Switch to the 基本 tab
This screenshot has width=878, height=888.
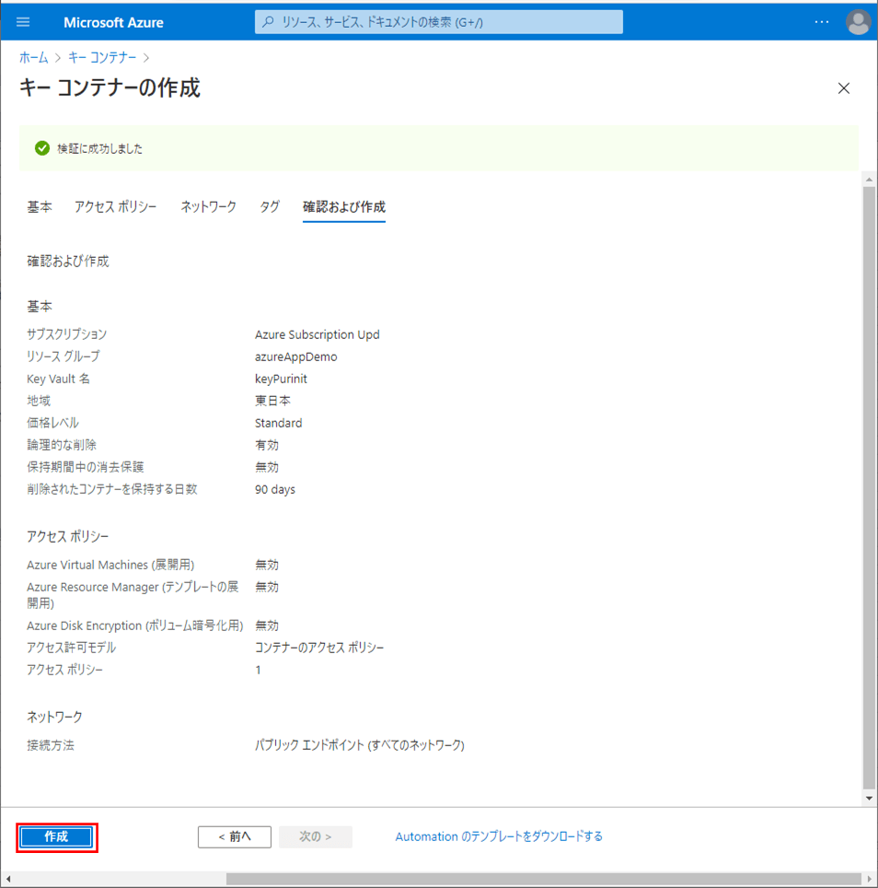pyautogui.click(x=40, y=206)
